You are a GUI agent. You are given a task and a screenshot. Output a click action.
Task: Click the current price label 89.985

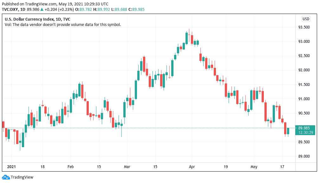[x=305, y=128]
